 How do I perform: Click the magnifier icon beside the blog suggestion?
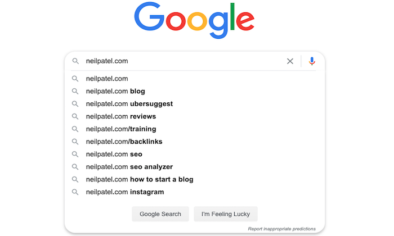tap(75, 91)
